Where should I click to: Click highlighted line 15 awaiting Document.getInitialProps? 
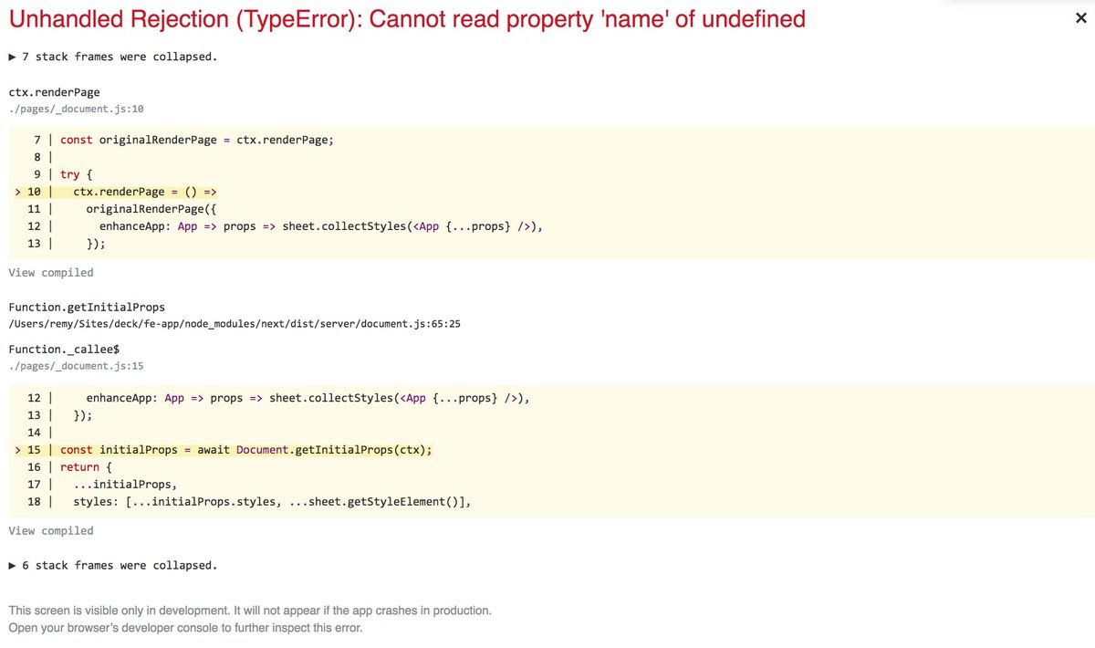point(245,450)
